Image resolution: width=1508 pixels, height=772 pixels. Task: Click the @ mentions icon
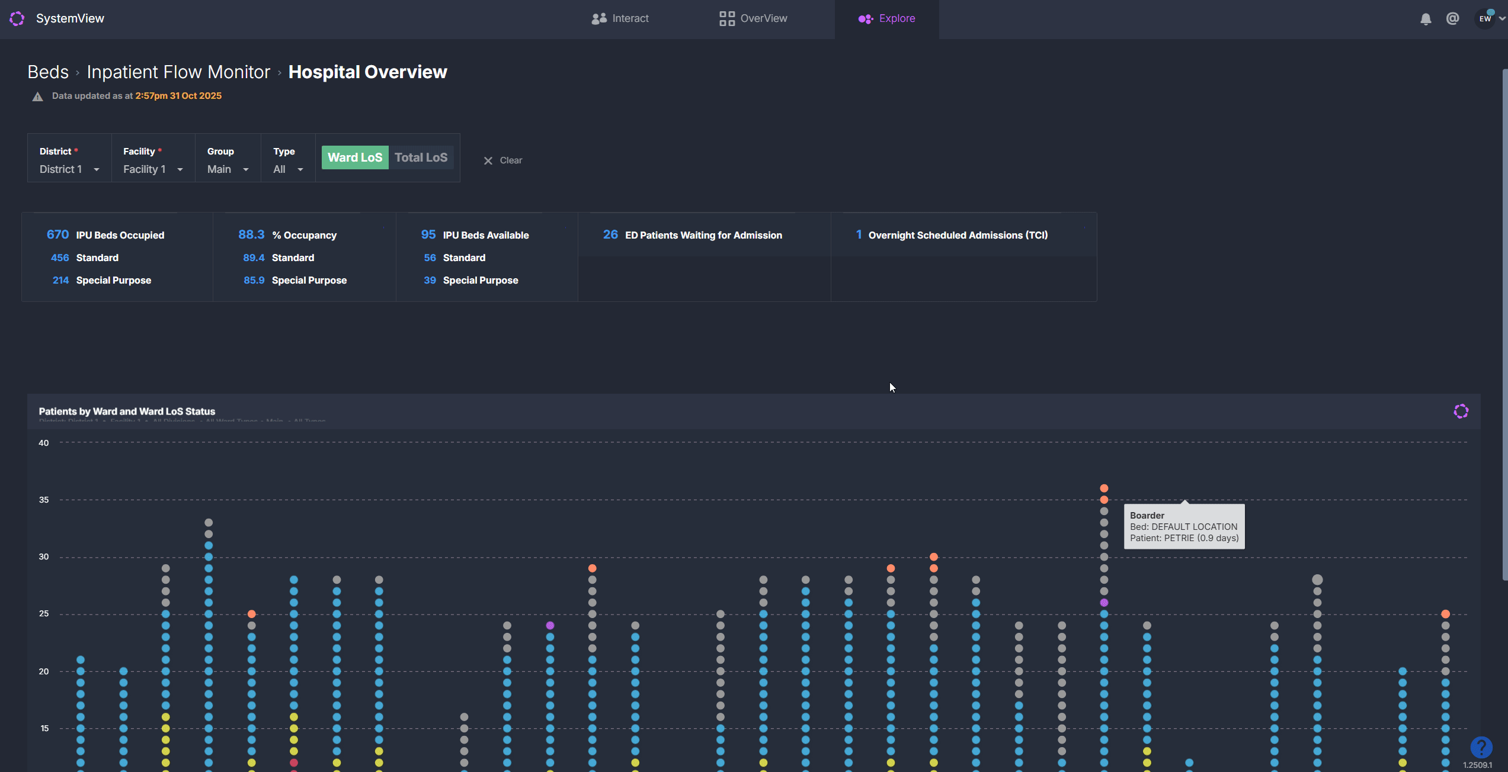click(x=1452, y=18)
